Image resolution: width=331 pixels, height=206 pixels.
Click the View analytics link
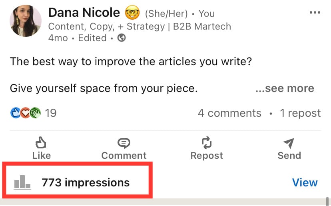(305, 182)
